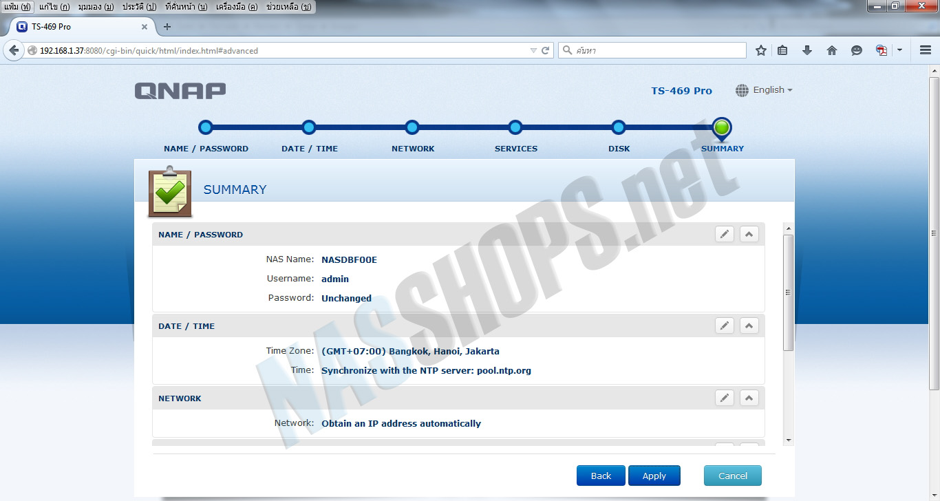940x501 pixels.
Task: Click the search magnifier icon
Action: (x=567, y=50)
